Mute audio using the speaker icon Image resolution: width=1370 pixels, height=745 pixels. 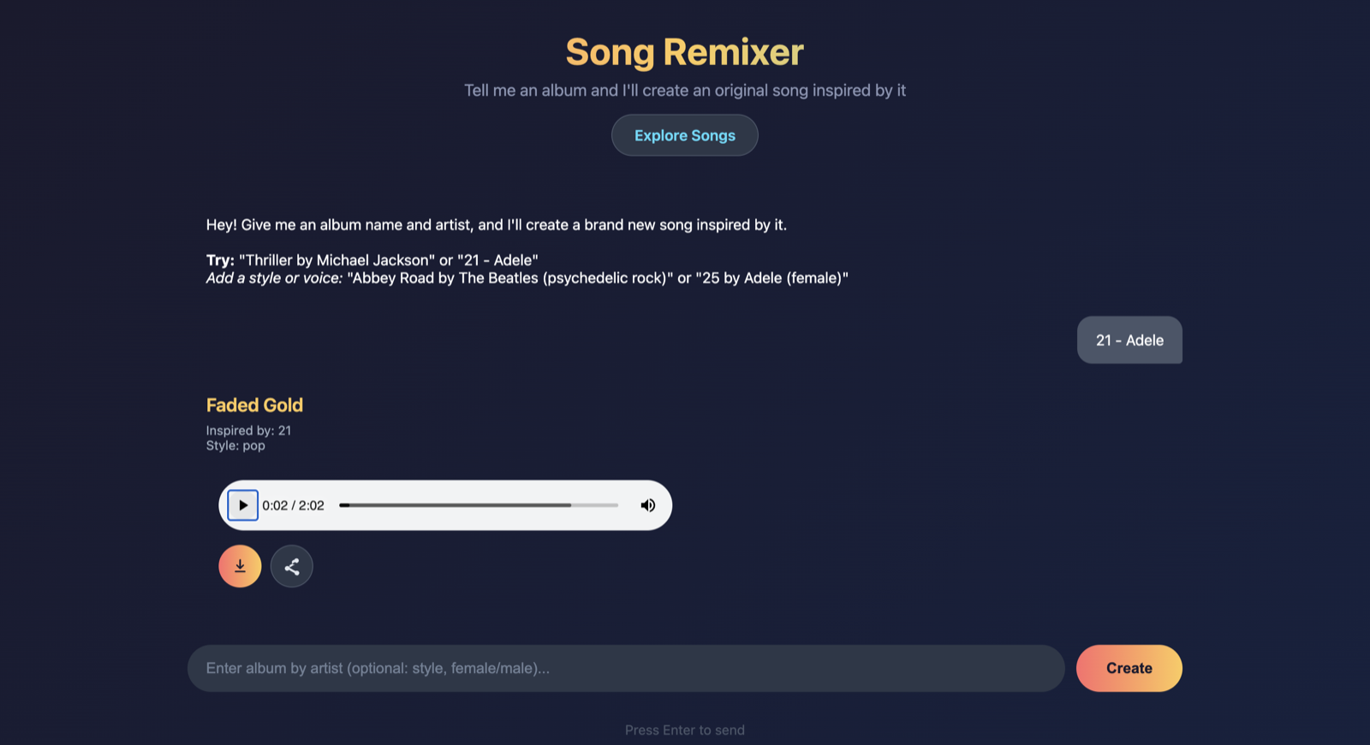click(x=647, y=505)
